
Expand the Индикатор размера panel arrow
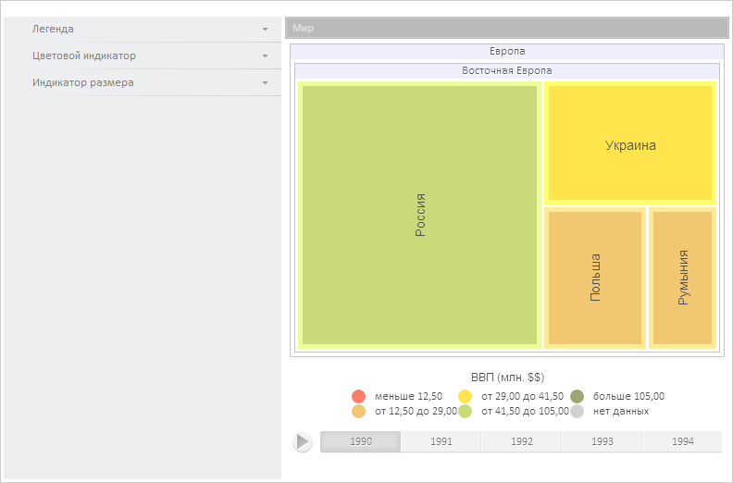click(266, 83)
